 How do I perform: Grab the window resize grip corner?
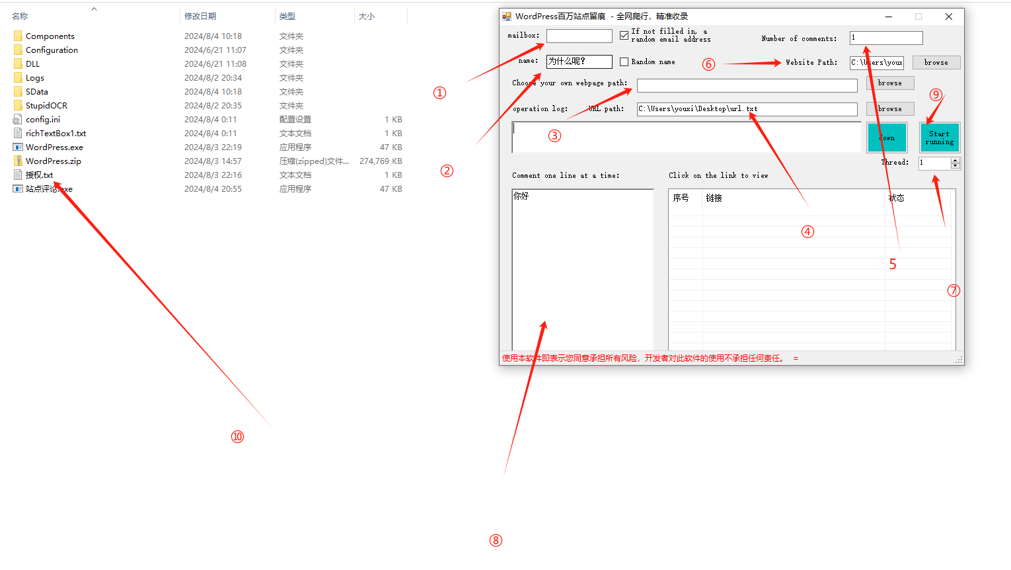click(x=959, y=360)
